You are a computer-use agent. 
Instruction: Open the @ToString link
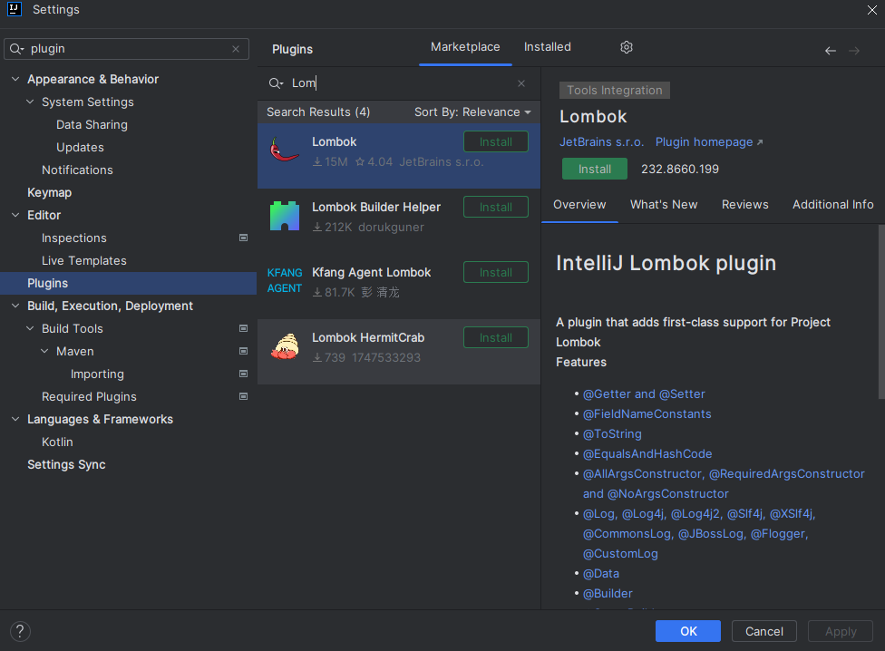612,433
